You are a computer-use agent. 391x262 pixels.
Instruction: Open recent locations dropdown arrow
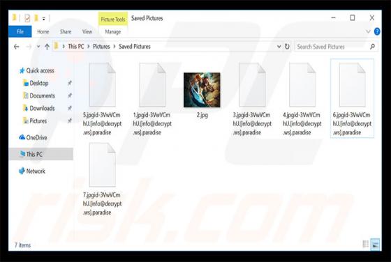(38, 47)
